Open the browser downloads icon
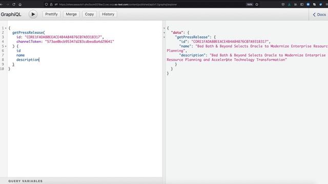This screenshot has width=328, height=184. [289, 5]
